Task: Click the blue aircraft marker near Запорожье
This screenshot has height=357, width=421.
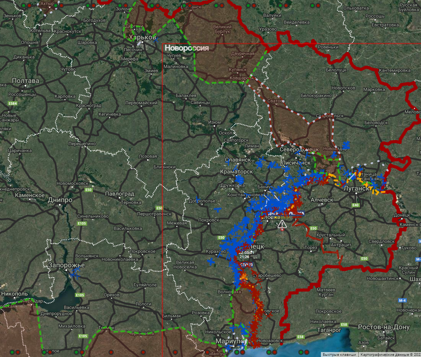Action: [75, 273]
